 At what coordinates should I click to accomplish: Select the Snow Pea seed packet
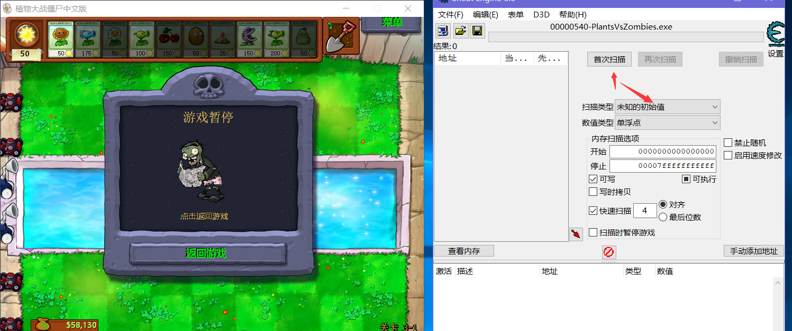(88, 40)
